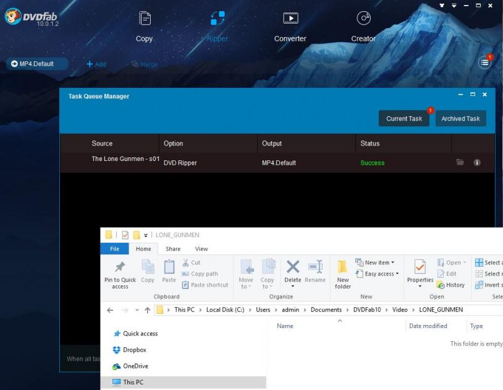Open the Creator module
The image size is (503, 390).
[x=363, y=26]
